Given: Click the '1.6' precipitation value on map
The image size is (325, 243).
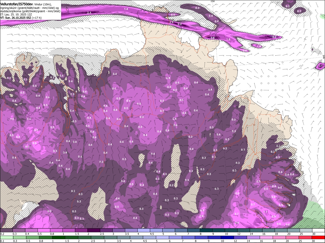Looking at the screenshot, I should 228,40.
